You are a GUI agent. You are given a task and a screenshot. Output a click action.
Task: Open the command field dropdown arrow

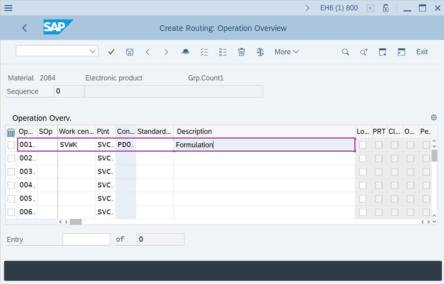pyautogui.click(x=92, y=51)
